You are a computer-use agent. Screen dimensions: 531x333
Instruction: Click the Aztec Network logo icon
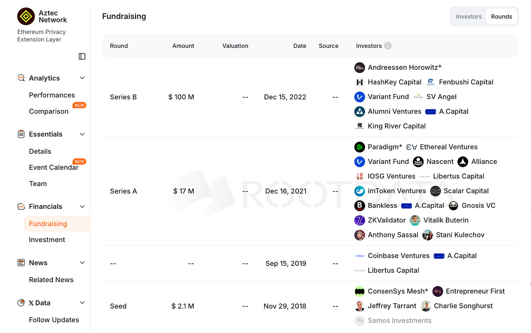click(x=26, y=16)
